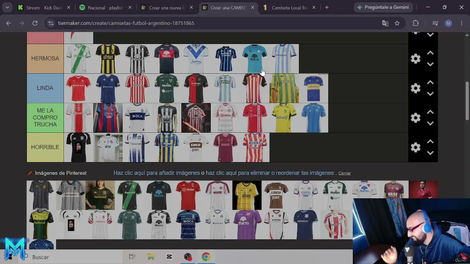Click the ME LA COMPRO TRUCHA label
Image resolution: width=470 pixels, height=264 pixels.
(45, 118)
